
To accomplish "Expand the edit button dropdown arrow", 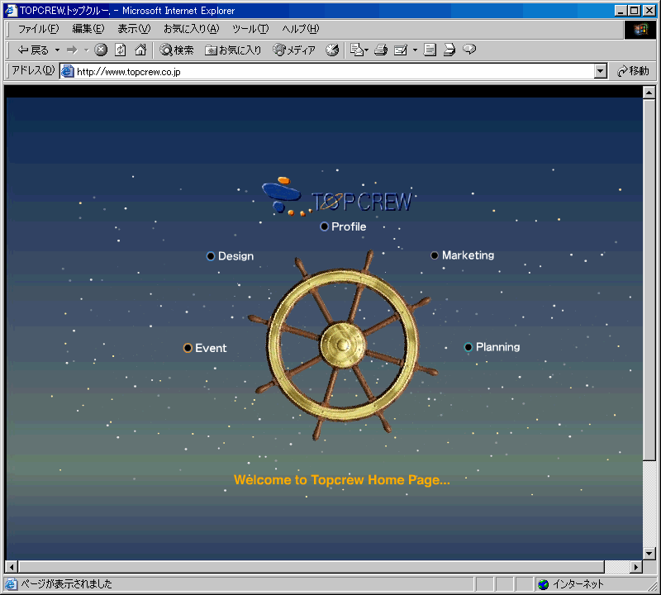I will pos(416,50).
